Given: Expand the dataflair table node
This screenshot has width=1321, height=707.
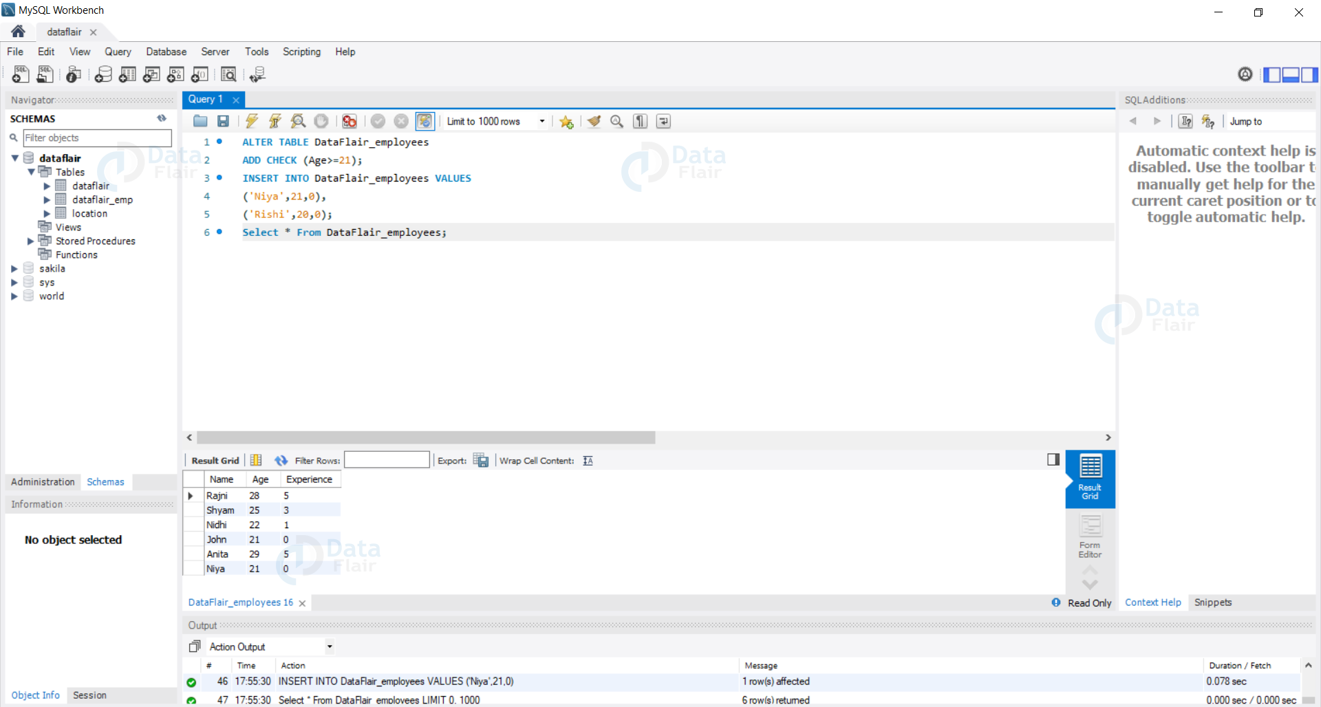Looking at the screenshot, I should click(47, 186).
